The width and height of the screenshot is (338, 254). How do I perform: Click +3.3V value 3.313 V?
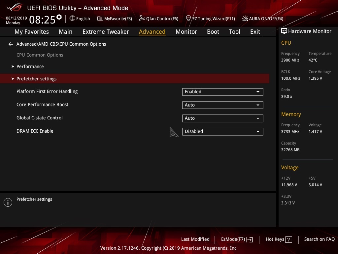click(x=288, y=203)
